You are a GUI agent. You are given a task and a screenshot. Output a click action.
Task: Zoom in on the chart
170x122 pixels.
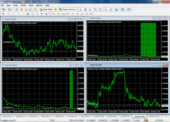[x=95, y=9]
